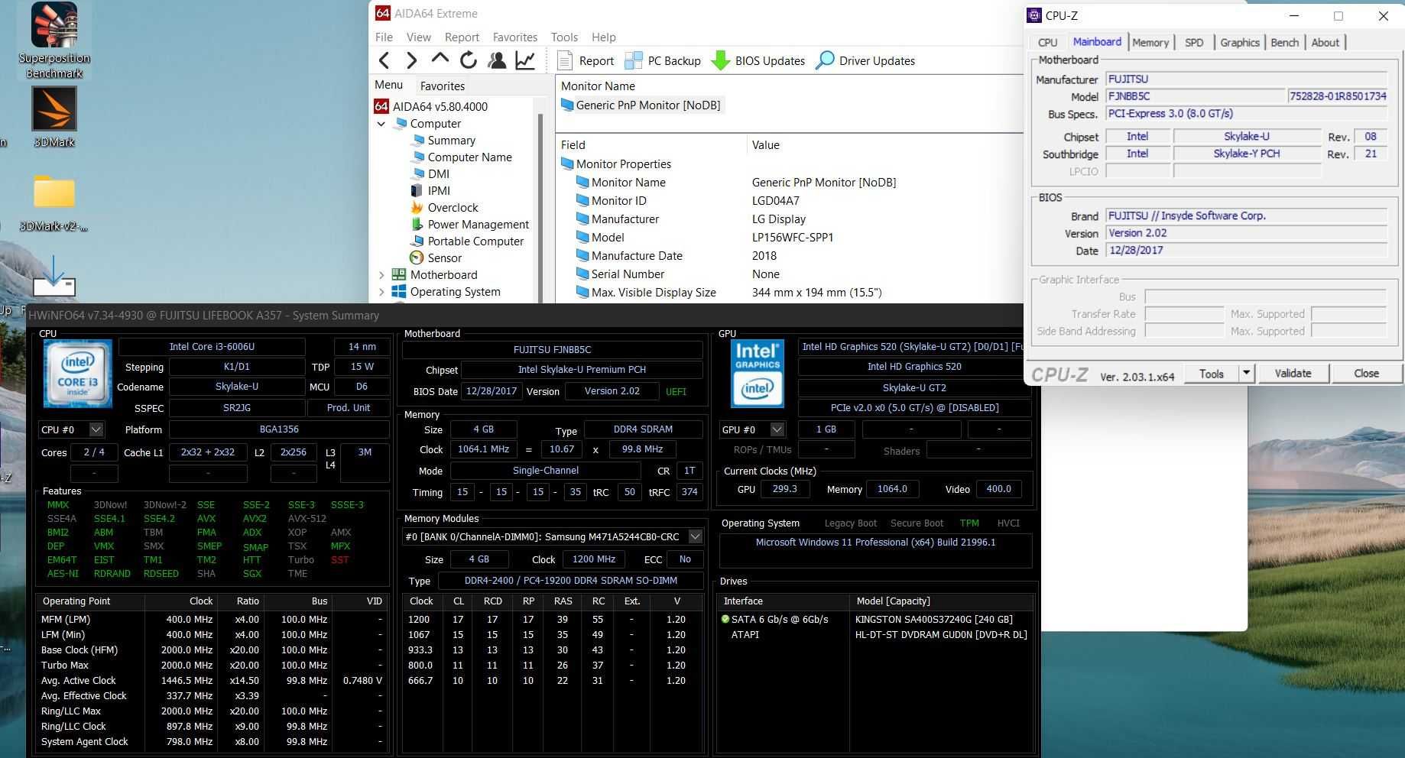The image size is (1405, 758).
Task: Go up one level in AIDA64
Action: click(x=440, y=60)
